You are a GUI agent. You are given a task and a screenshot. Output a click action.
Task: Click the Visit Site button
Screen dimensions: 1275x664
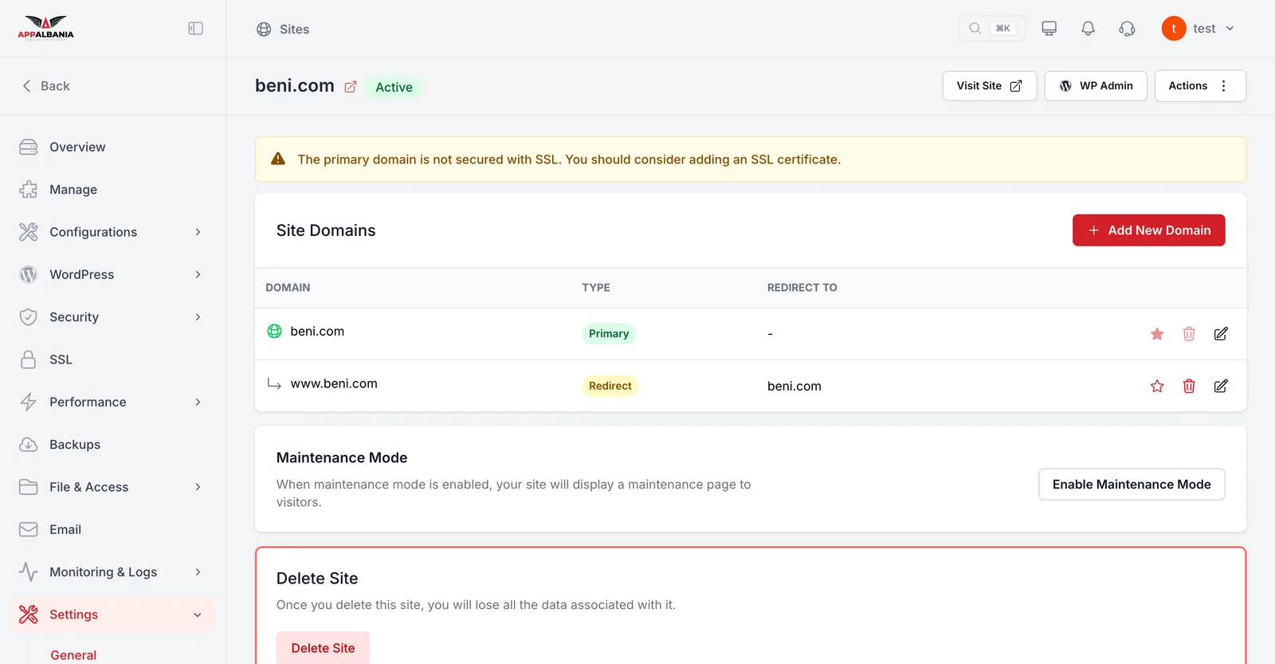pyautogui.click(x=989, y=86)
